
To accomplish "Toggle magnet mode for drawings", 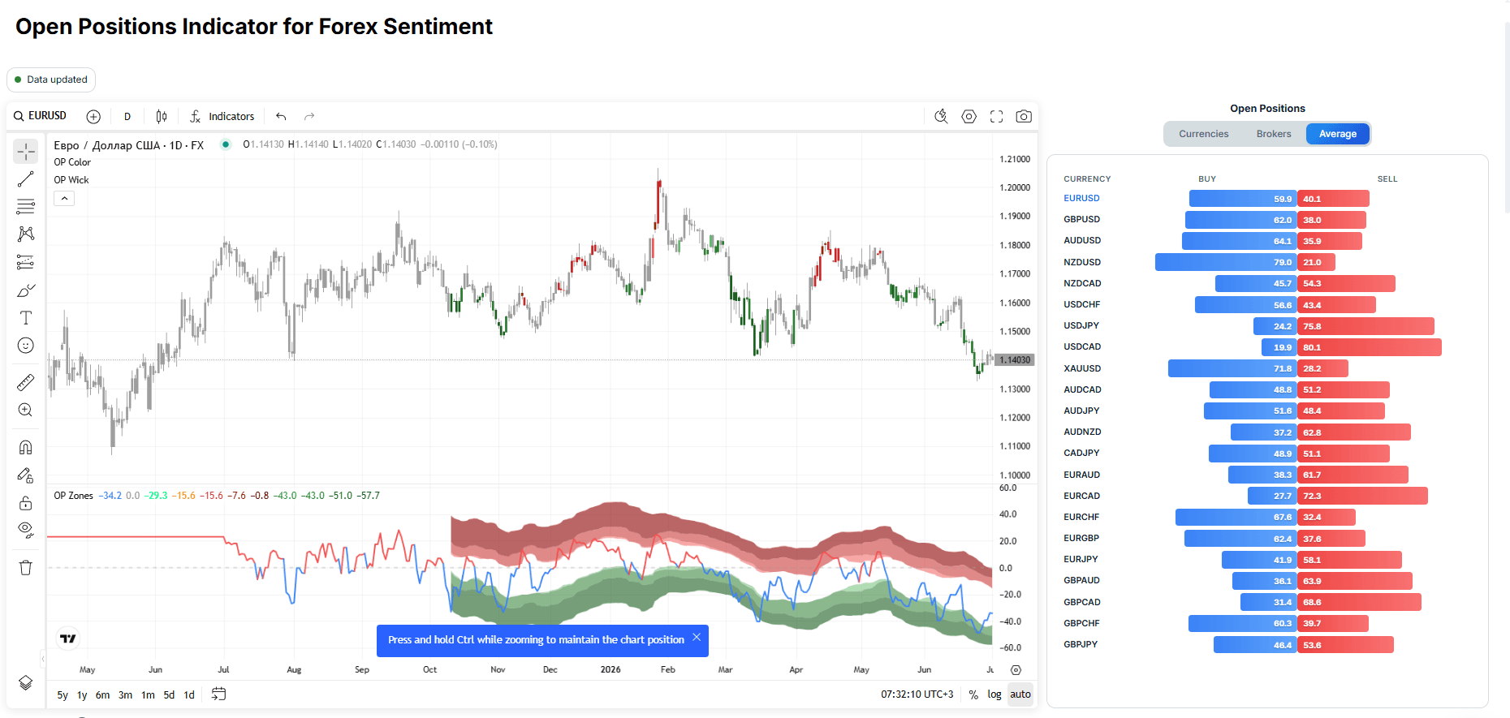I will pyautogui.click(x=26, y=447).
